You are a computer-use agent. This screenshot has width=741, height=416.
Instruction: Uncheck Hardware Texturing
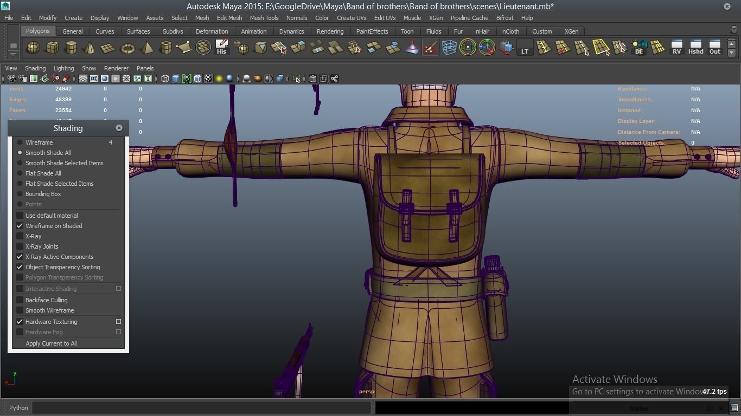click(20, 322)
